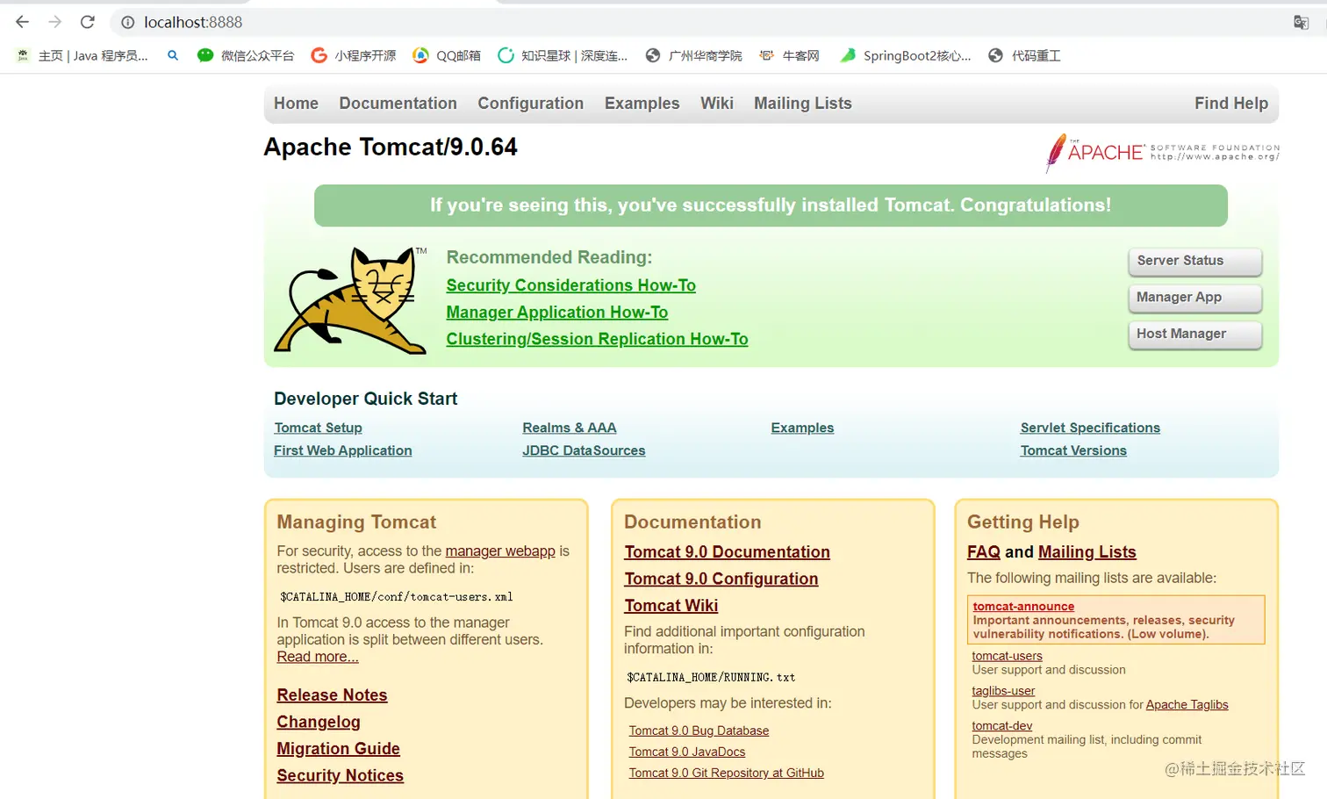Click the Apache Software Foundation logo
Image resolution: width=1327 pixels, height=799 pixels.
pos(1162,153)
